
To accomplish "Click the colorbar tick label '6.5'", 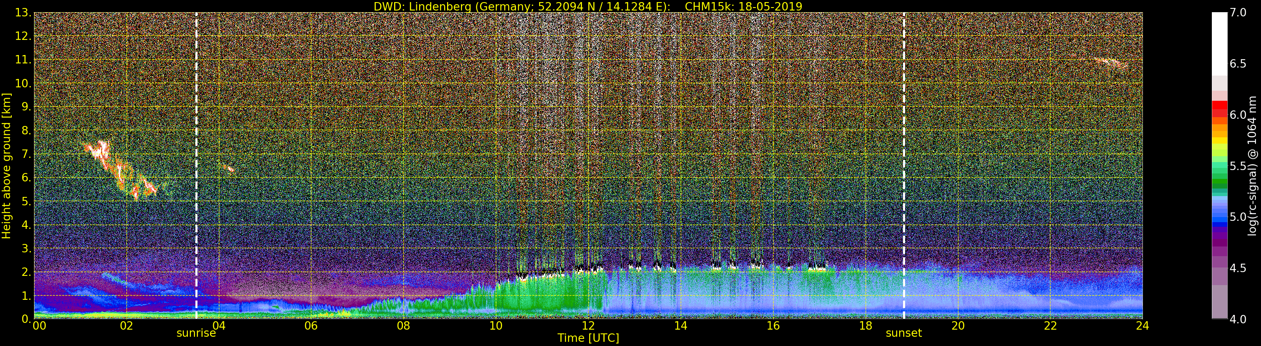I will (x=1238, y=64).
